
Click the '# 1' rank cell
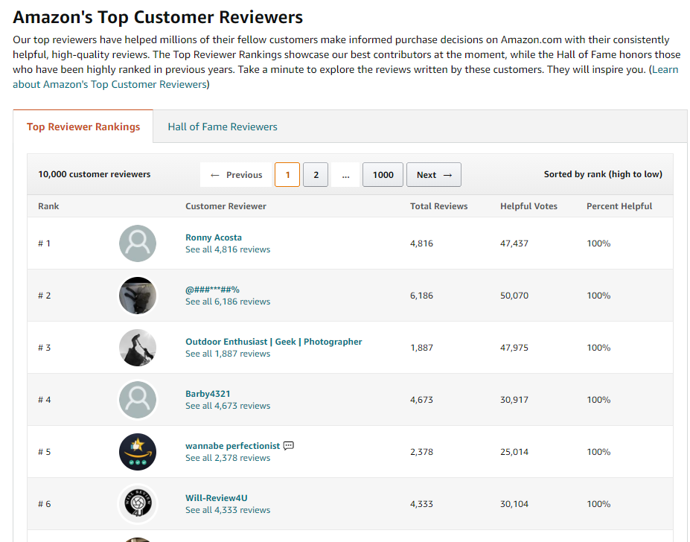point(44,243)
